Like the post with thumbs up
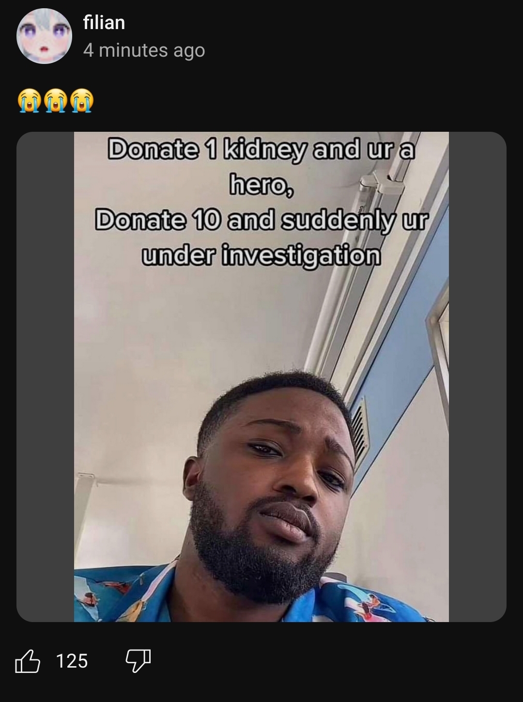The image size is (523, 702). tap(27, 661)
